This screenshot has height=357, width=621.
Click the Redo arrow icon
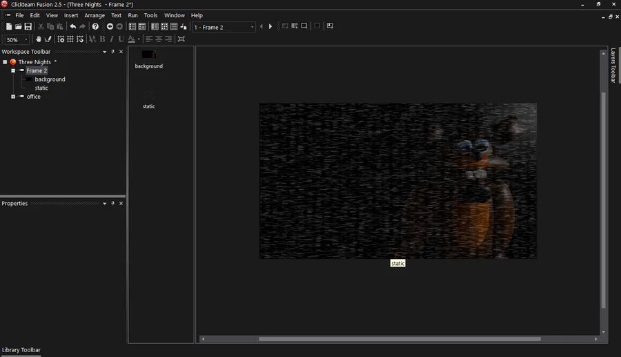point(82,26)
